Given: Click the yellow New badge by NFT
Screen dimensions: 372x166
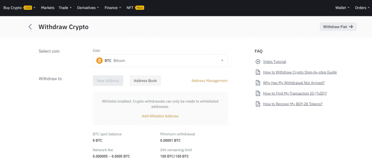Looking at the screenshot, I should click(139, 8).
